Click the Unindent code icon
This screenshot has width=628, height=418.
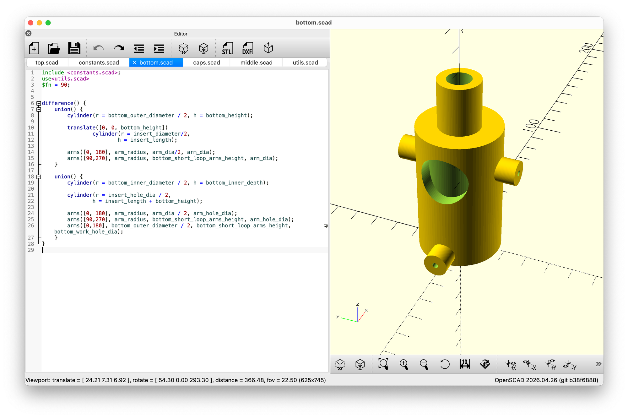[139, 49]
